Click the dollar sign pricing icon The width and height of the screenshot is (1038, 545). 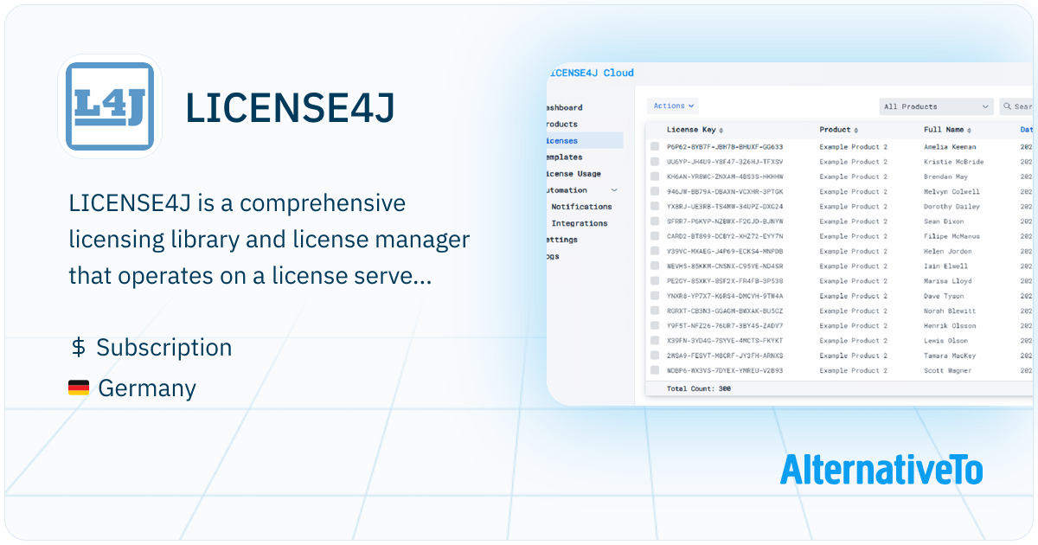click(x=78, y=348)
